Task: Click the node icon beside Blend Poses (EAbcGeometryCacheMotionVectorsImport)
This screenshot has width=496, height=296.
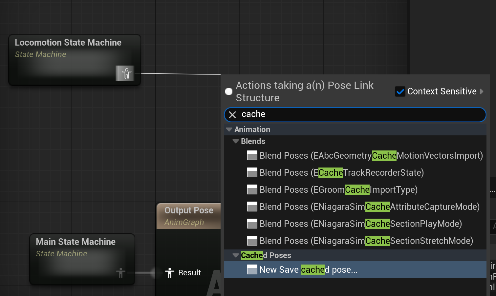Action: tap(252, 155)
